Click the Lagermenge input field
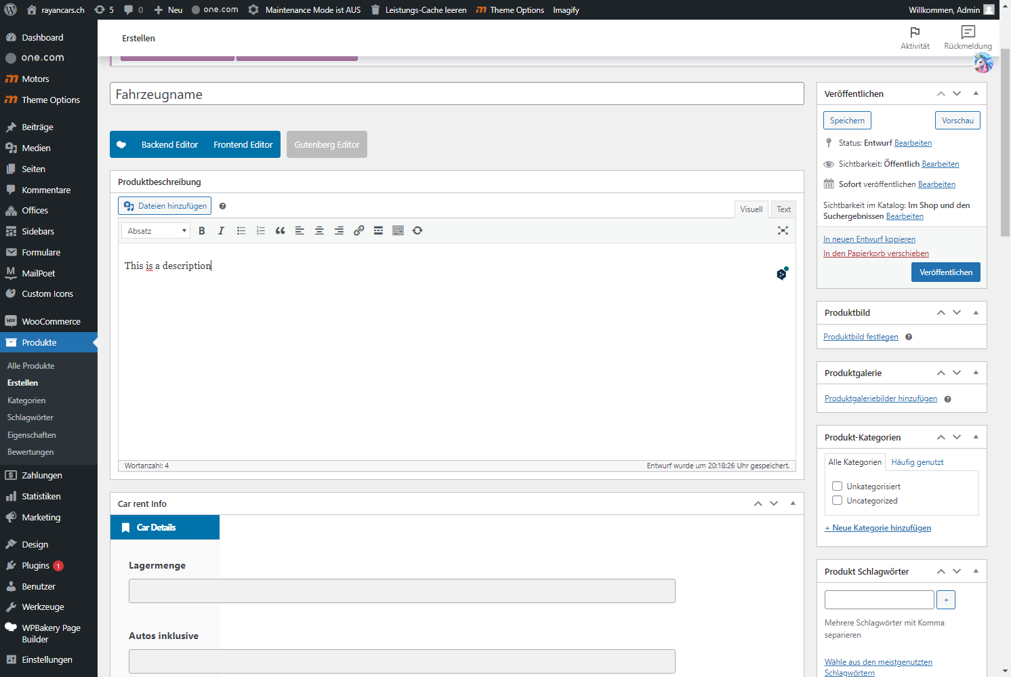The image size is (1011, 677). (x=402, y=591)
